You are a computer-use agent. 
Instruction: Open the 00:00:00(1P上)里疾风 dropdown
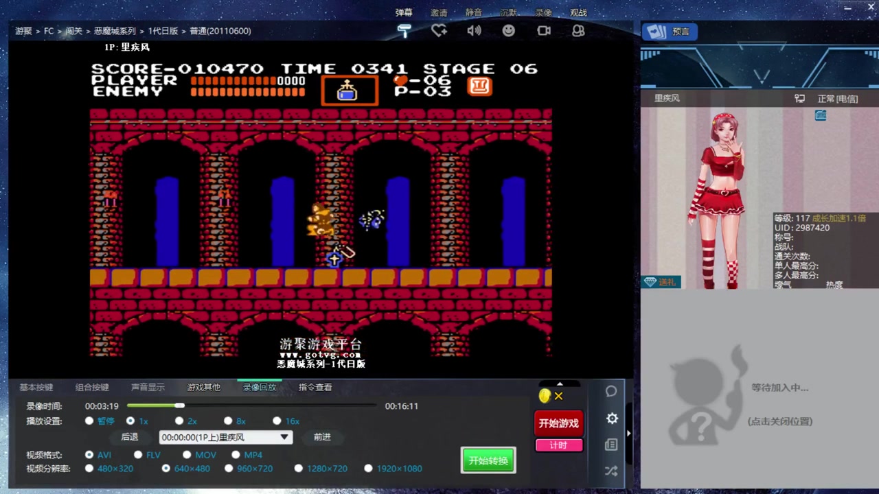point(226,437)
